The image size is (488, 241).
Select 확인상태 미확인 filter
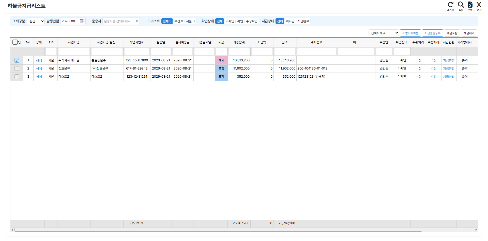pos(230,21)
